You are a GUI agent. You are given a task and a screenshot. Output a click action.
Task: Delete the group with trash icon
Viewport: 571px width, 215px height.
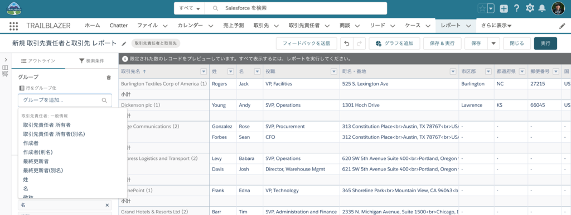[x=109, y=77]
